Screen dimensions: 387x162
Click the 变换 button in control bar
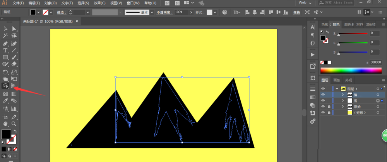pyautogui.click(x=296, y=12)
